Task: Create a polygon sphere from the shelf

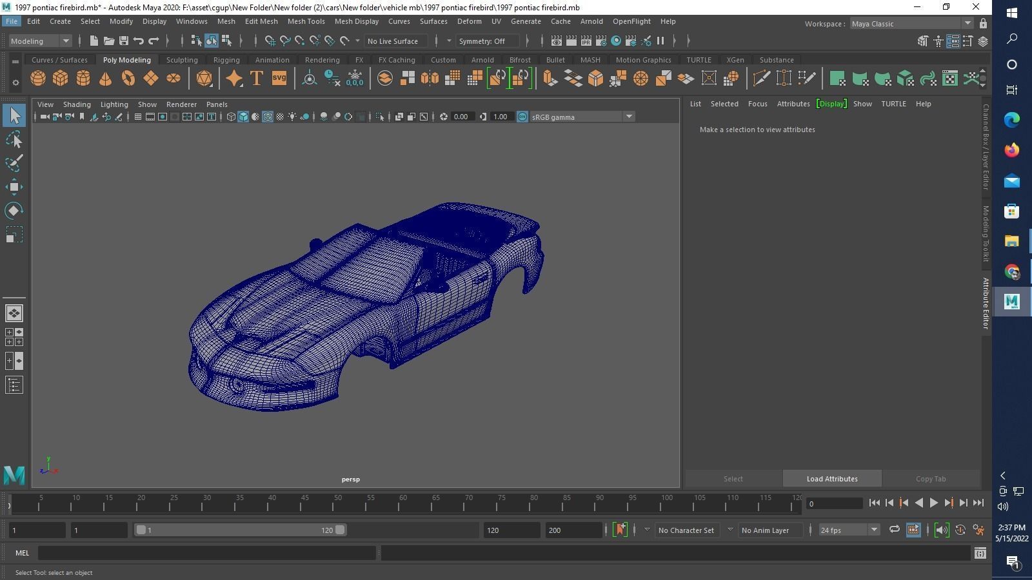Action: pos(38,79)
